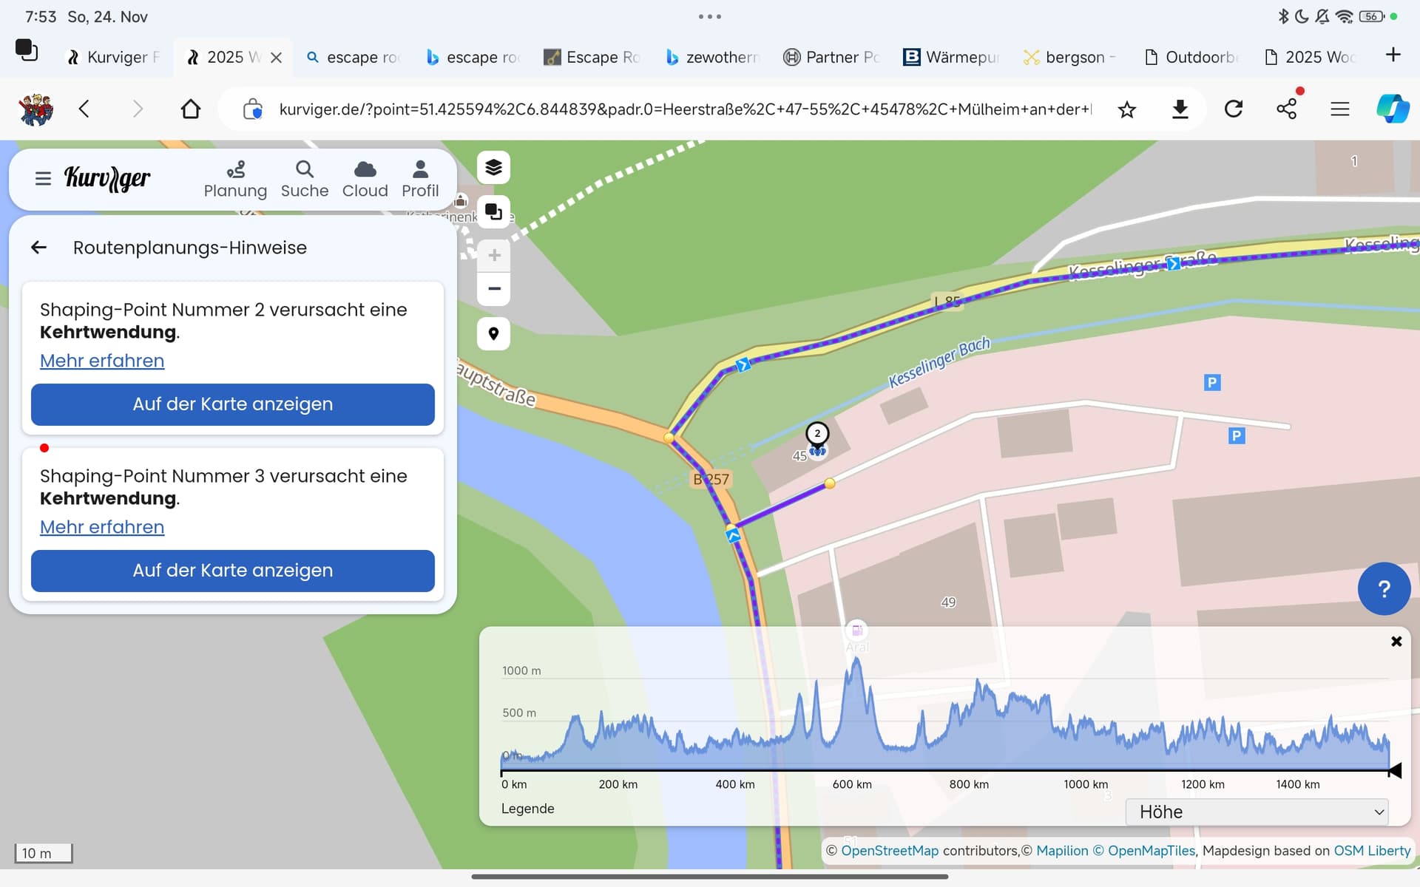The image size is (1420, 887).
Task: Toggle map overlay copy icon
Action: pyautogui.click(x=493, y=212)
